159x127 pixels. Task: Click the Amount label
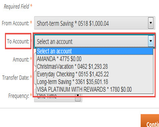tap(21, 59)
